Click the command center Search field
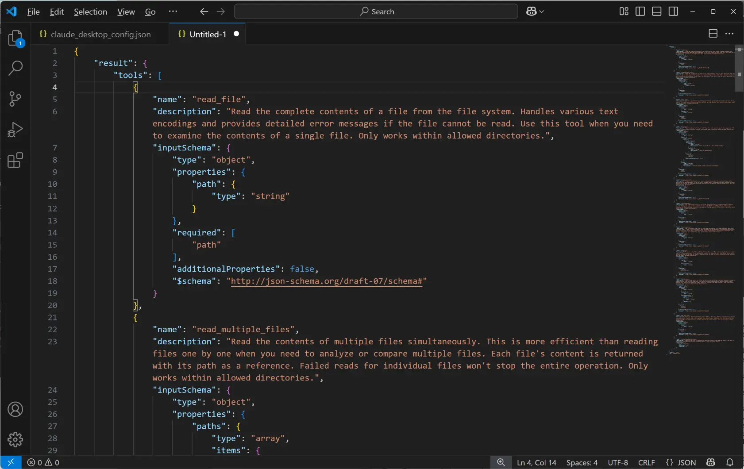 [x=376, y=12]
